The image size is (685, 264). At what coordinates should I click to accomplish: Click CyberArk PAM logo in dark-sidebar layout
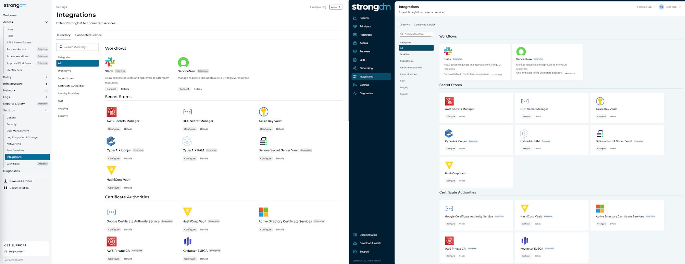tap(524, 133)
